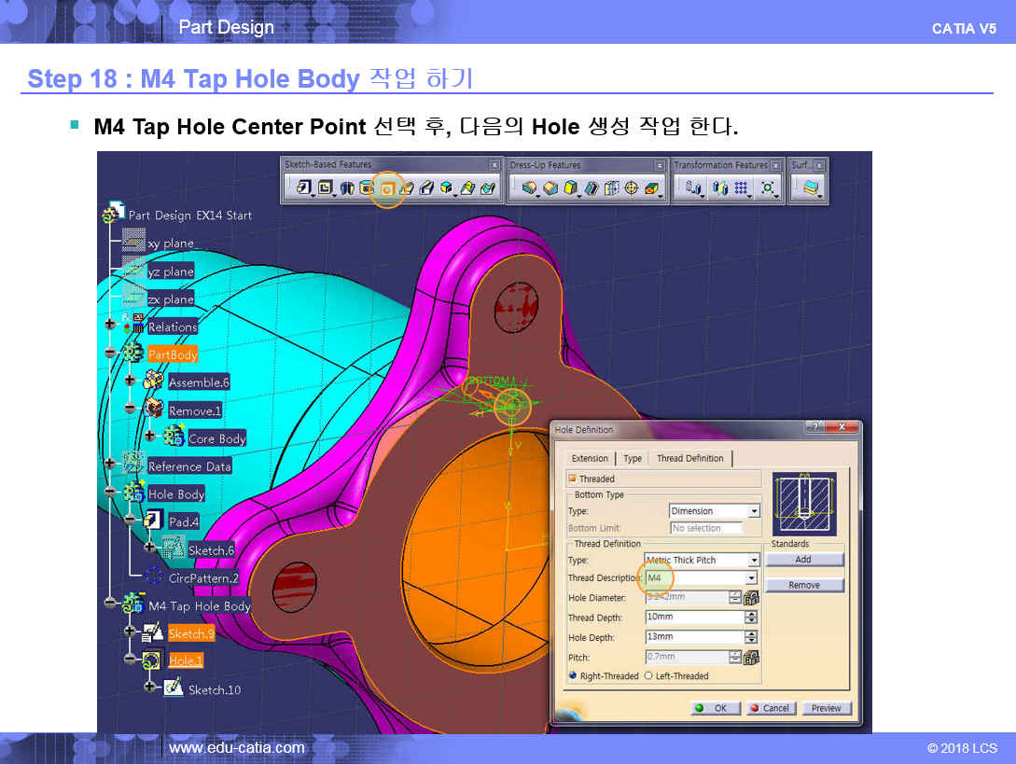This screenshot has height=764, width=1016.
Task: Click the Pad tool icon
Action: coord(305,188)
